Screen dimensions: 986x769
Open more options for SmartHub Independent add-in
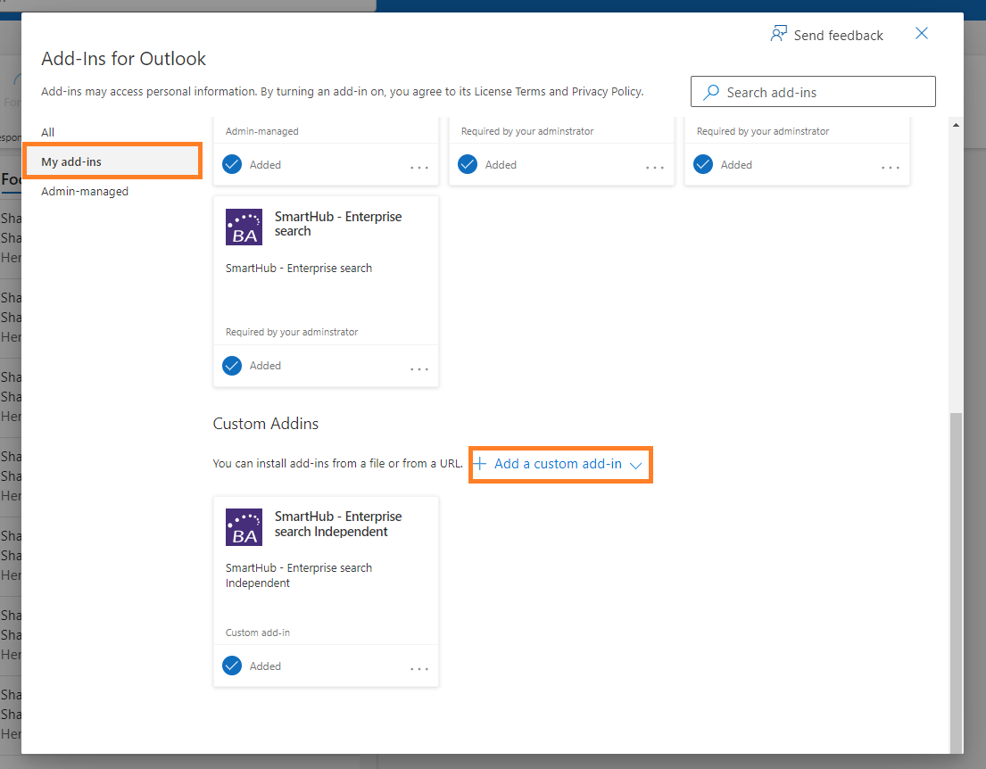419,668
